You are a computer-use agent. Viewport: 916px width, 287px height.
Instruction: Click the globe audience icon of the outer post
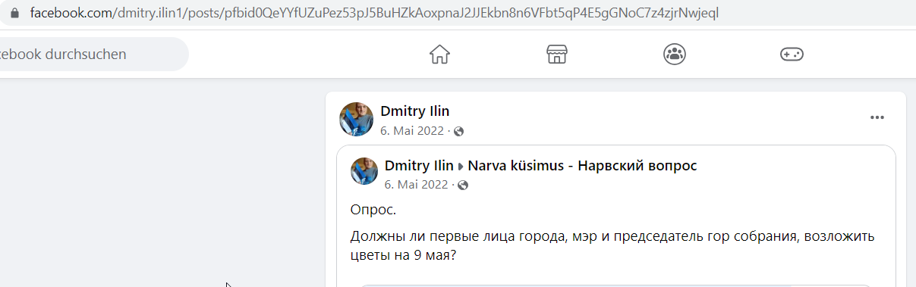(x=458, y=131)
